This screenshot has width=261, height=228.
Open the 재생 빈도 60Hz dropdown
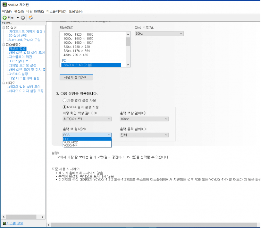(x=159, y=33)
